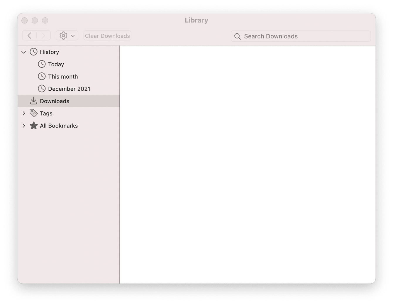This screenshot has width=393, height=305.
Task: Click the Clear Downloads button
Action: [107, 35]
